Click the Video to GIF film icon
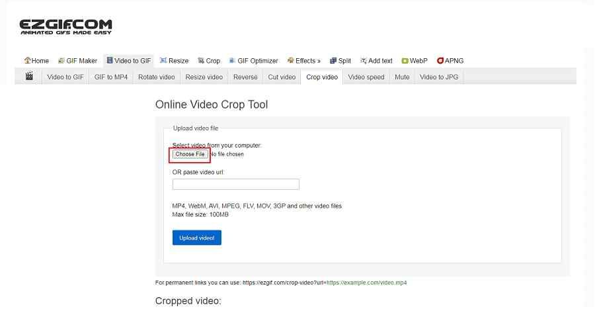Viewport: 595px width, 309px height. point(110,60)
